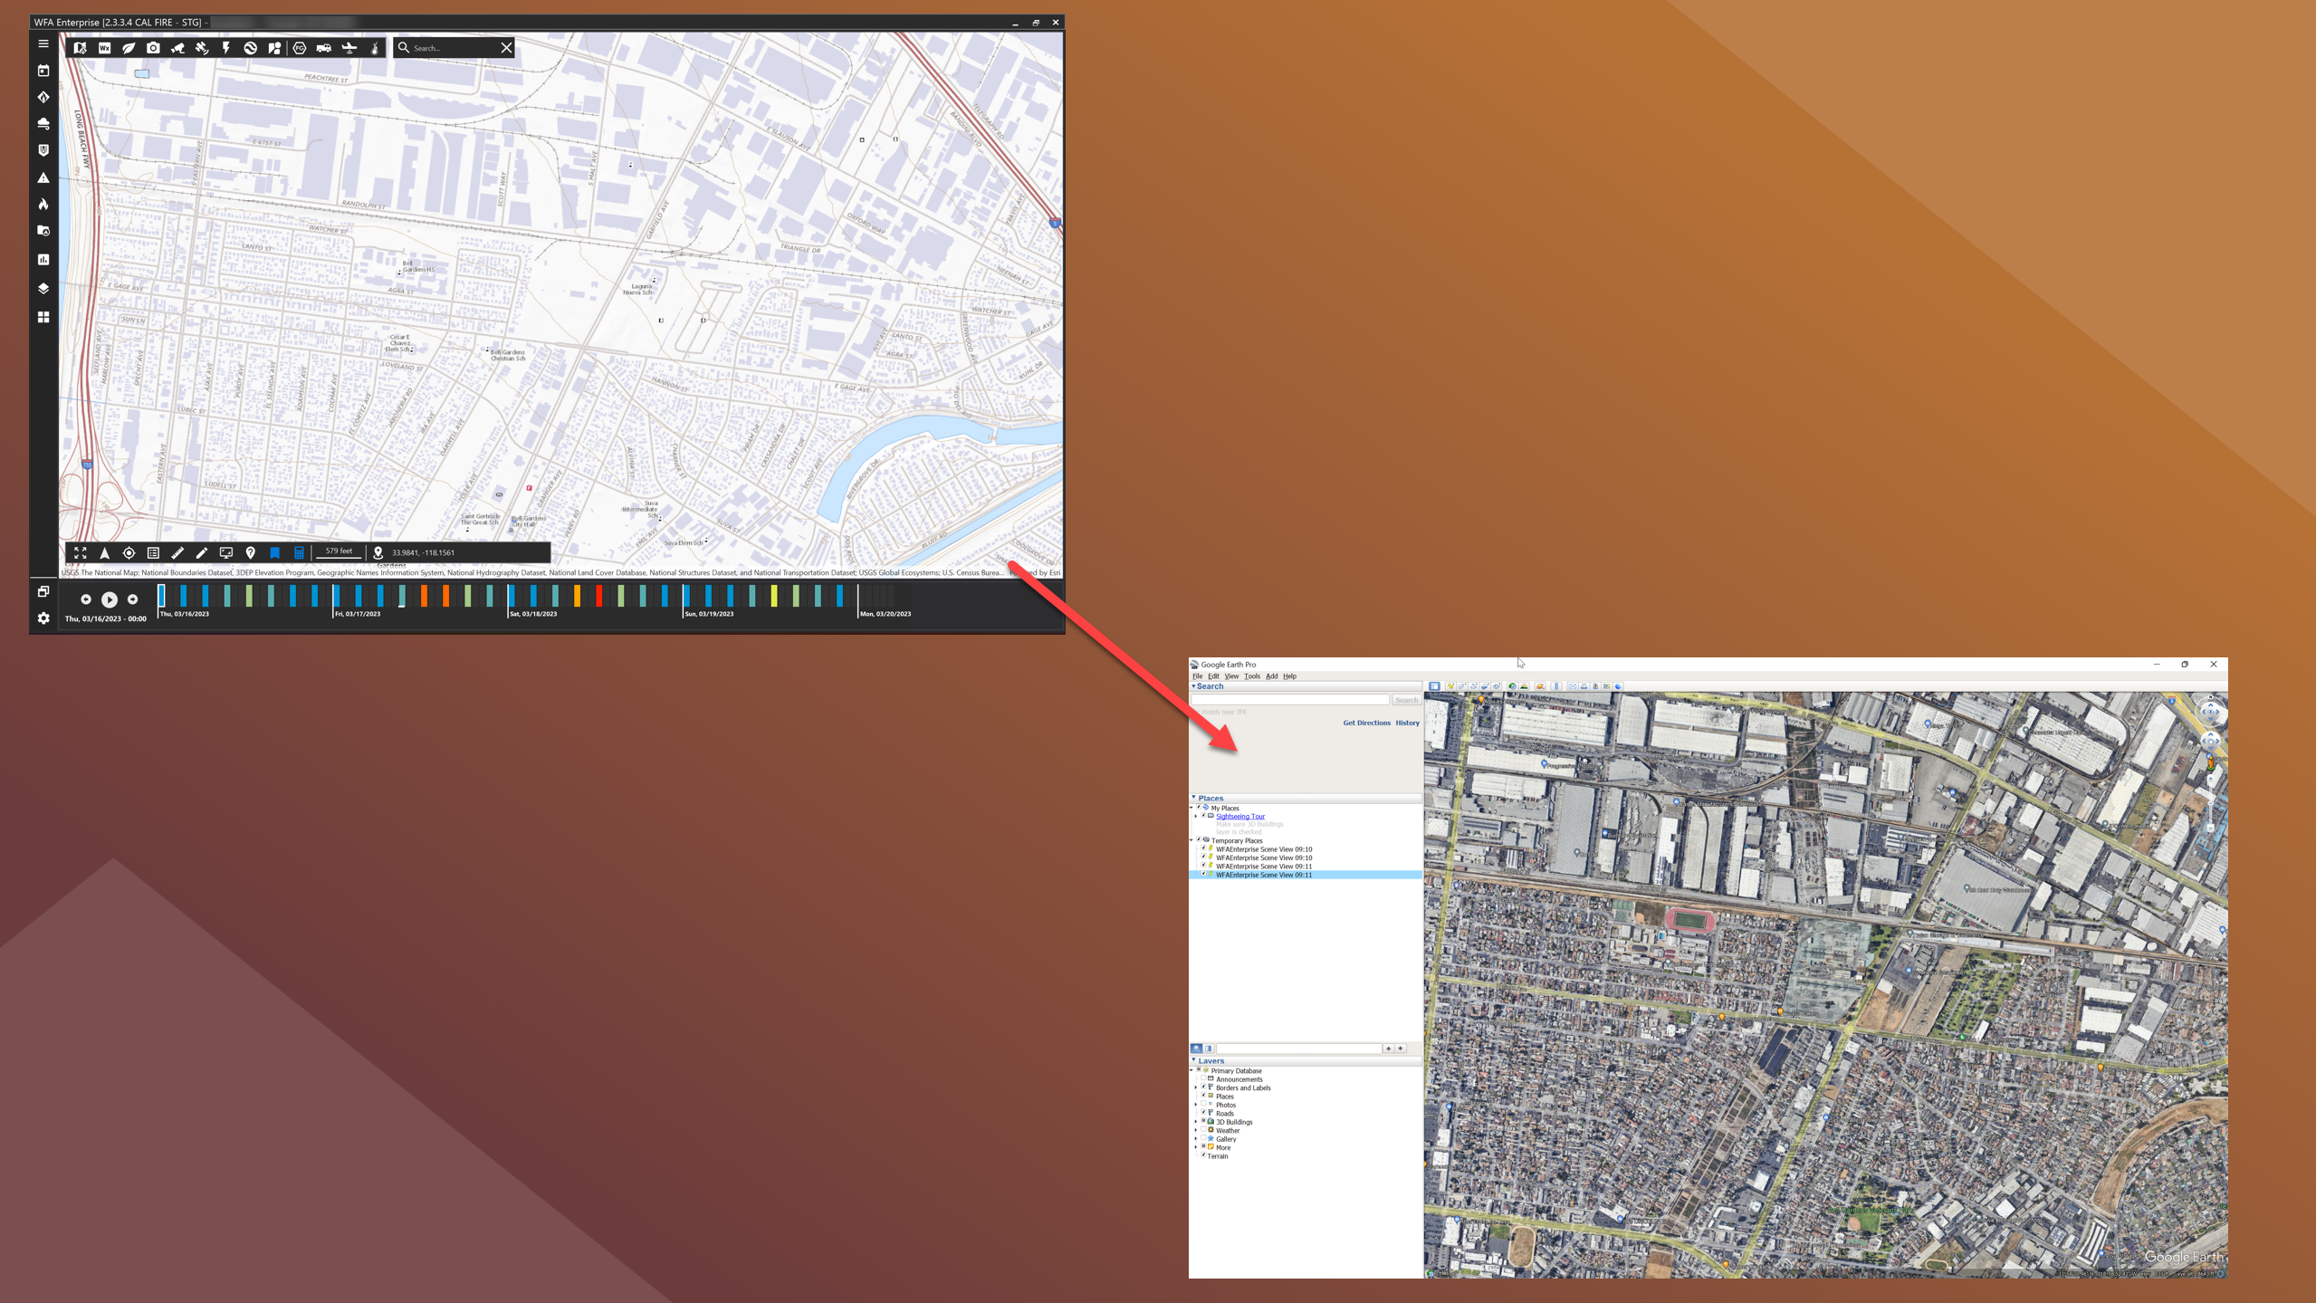Select the lightning bolt tool
The image size is (2316, 1303).
(226, 48)
